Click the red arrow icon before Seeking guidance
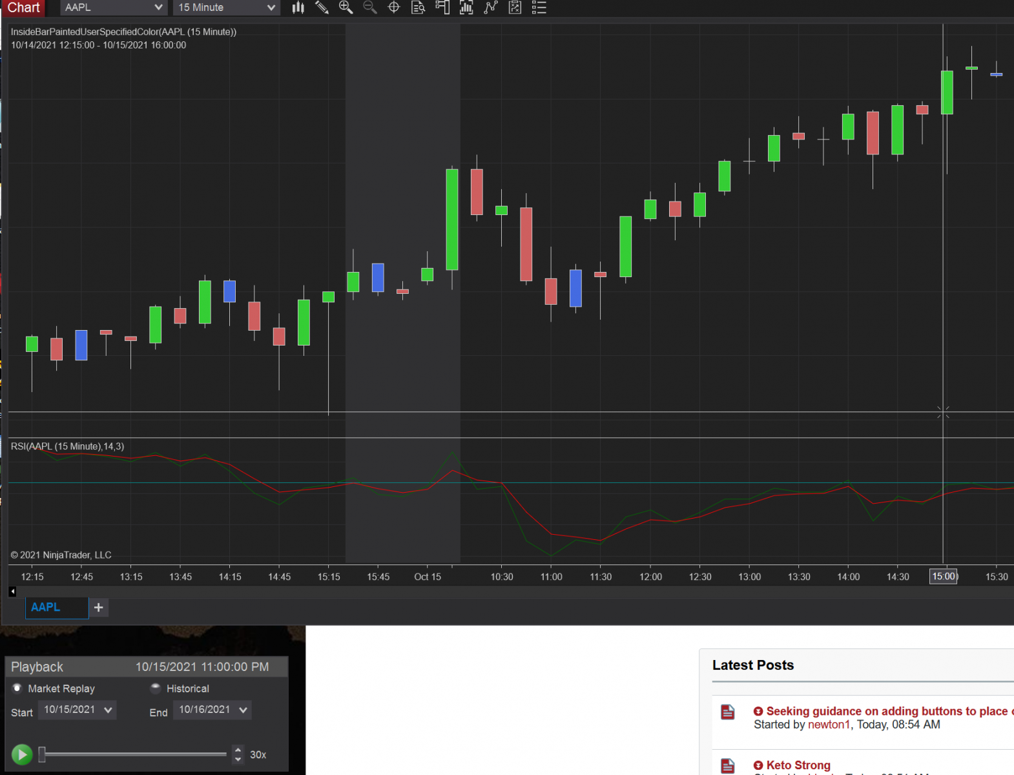Image resolution: width=1014 pixels, height=775 pixels. 758,711
